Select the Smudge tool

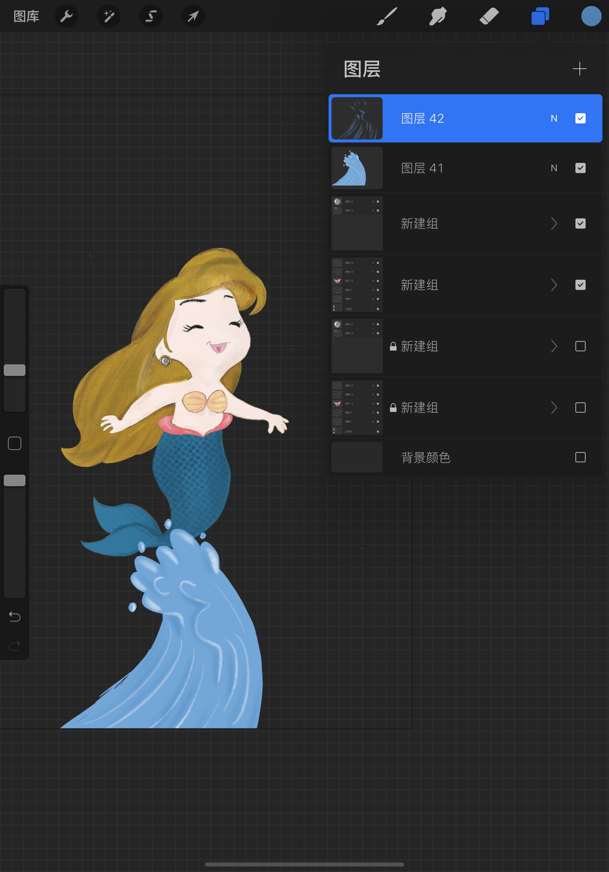pos(437,16)
